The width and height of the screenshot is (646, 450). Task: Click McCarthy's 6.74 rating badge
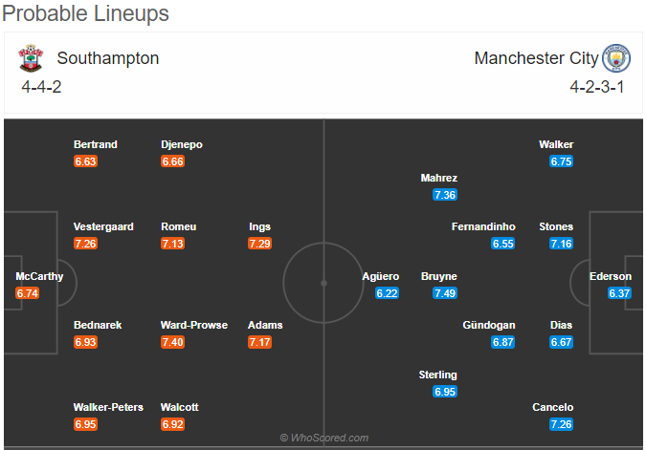click(28, 293)
